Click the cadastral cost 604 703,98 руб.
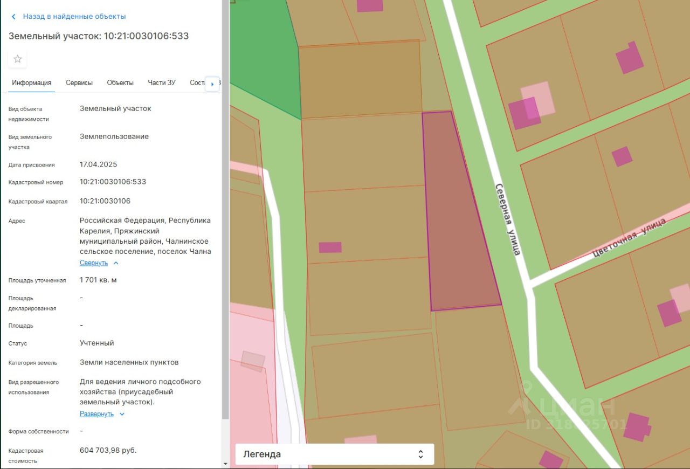The width and height of the screenshot is (690, 469). pyautogui.click(x=108, y=450)
